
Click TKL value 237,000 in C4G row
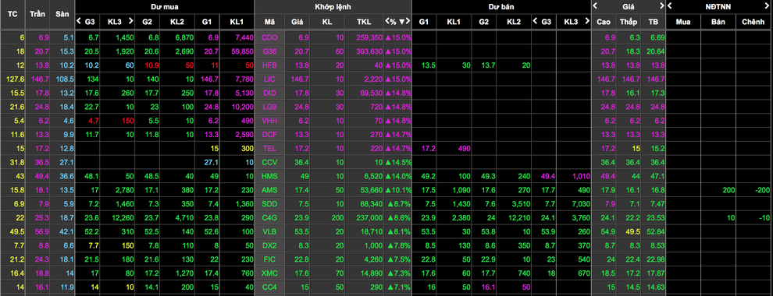coord(370,217)
